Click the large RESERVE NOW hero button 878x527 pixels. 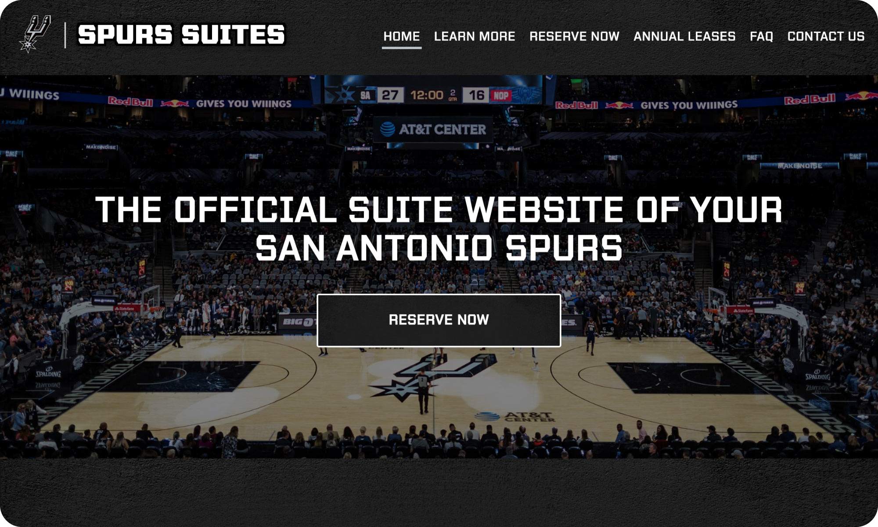point(439,320)
